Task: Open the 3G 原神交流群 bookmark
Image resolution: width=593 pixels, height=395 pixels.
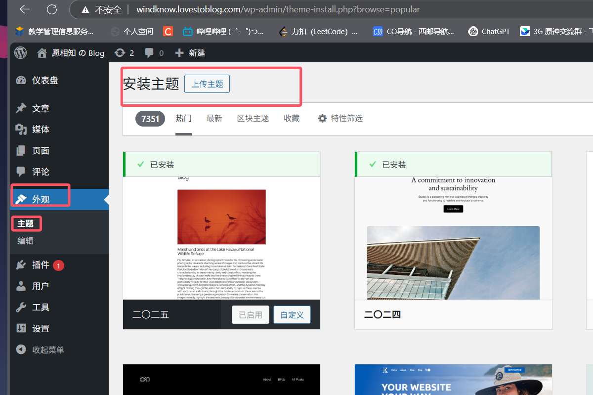Action: pos(556,32)
